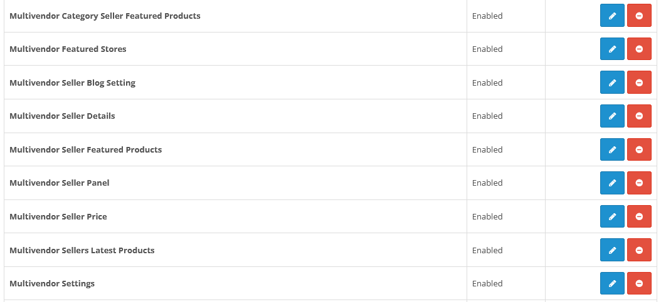
Task: Uninstall the Multivendor Seller Details module
Action: 639,116
